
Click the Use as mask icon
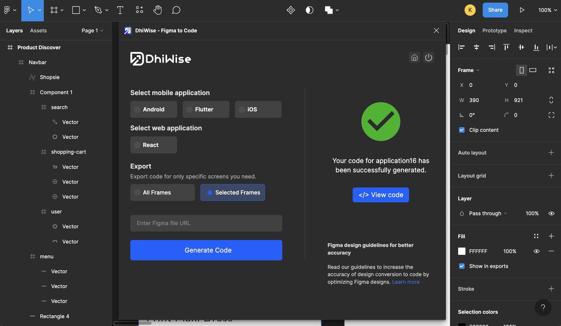coord(309,10)
